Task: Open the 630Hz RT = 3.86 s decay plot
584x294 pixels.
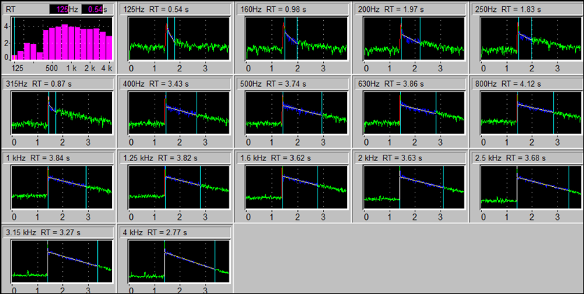Action: coord(414,113)
